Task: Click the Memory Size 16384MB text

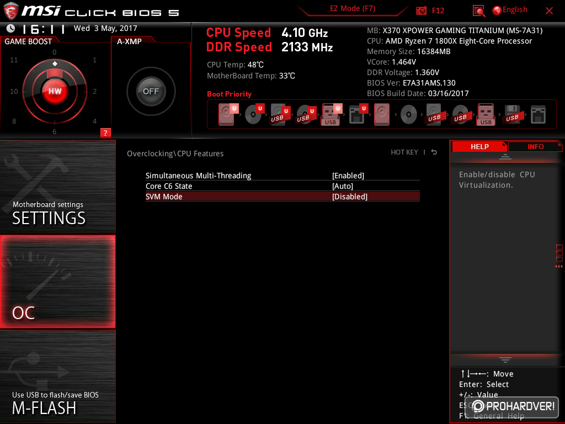Action: 409,51
